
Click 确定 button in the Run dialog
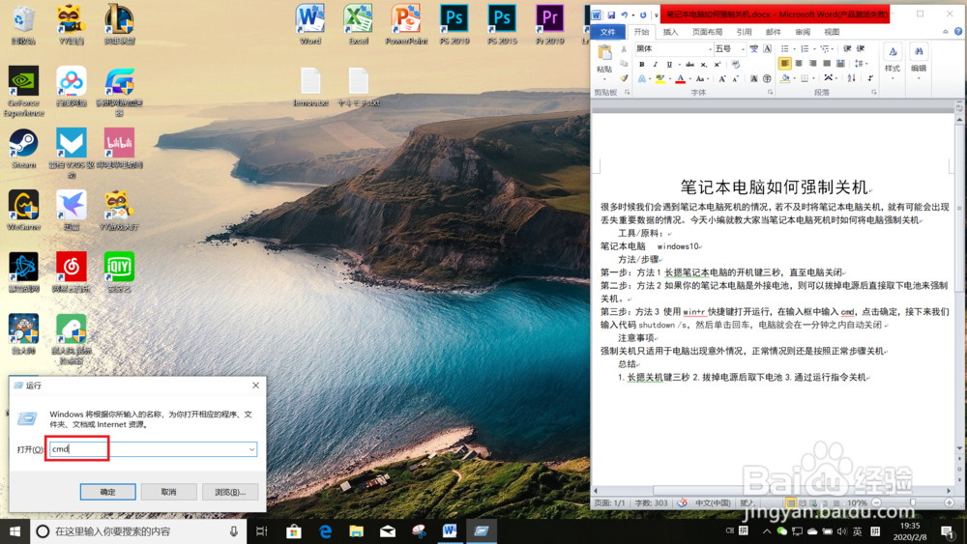tap(108, 492)
